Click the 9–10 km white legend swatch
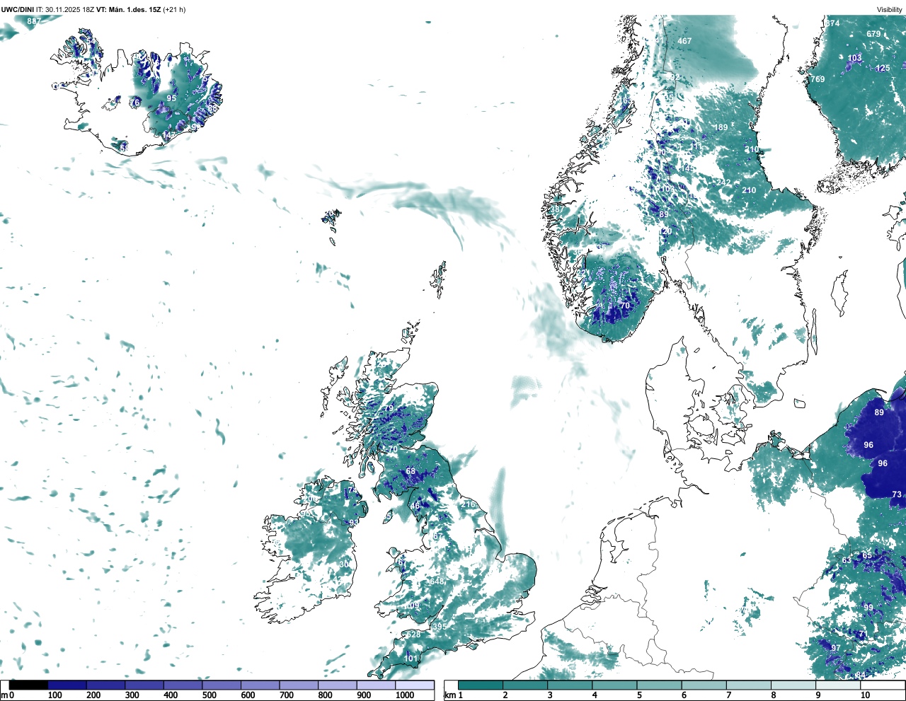This screenshot has width=906, height=701. click(x=838, y=685)
